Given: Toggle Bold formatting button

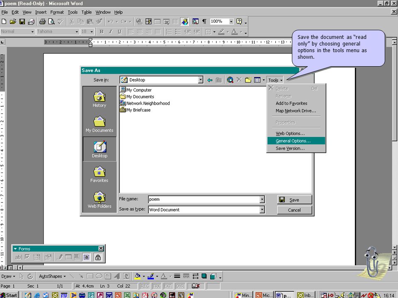Looking at the screenshot, I should (102, 32).
